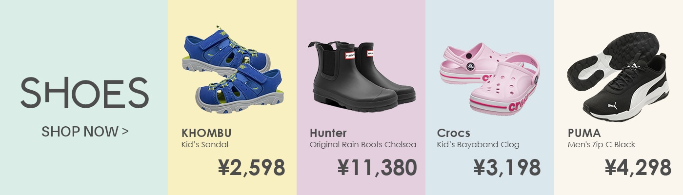Click the ¥4,298 price
The width and height of the screenshot is (683, 195).
(638, 168)
